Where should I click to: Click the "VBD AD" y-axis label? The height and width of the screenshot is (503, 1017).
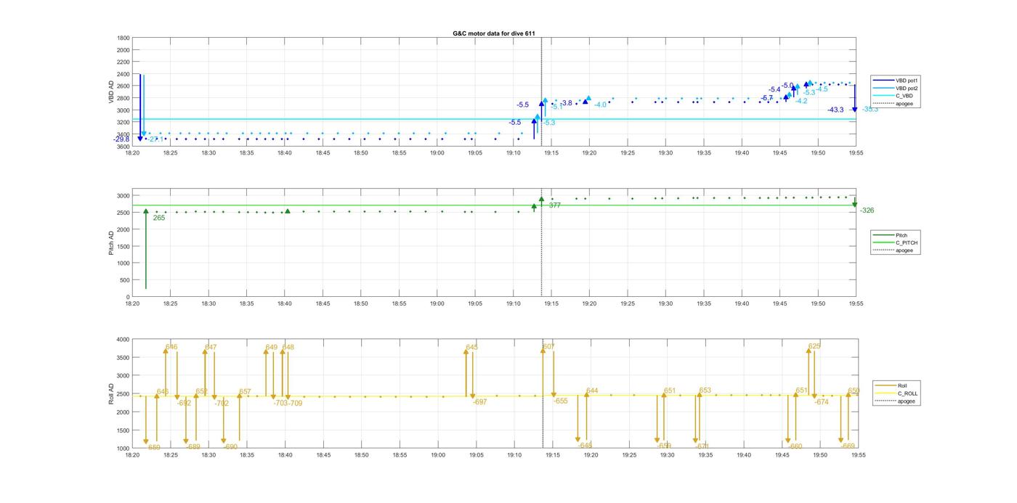(x=111, y=92)
